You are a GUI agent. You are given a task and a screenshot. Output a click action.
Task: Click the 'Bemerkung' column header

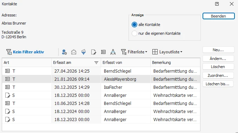click(x=175, y=62)
